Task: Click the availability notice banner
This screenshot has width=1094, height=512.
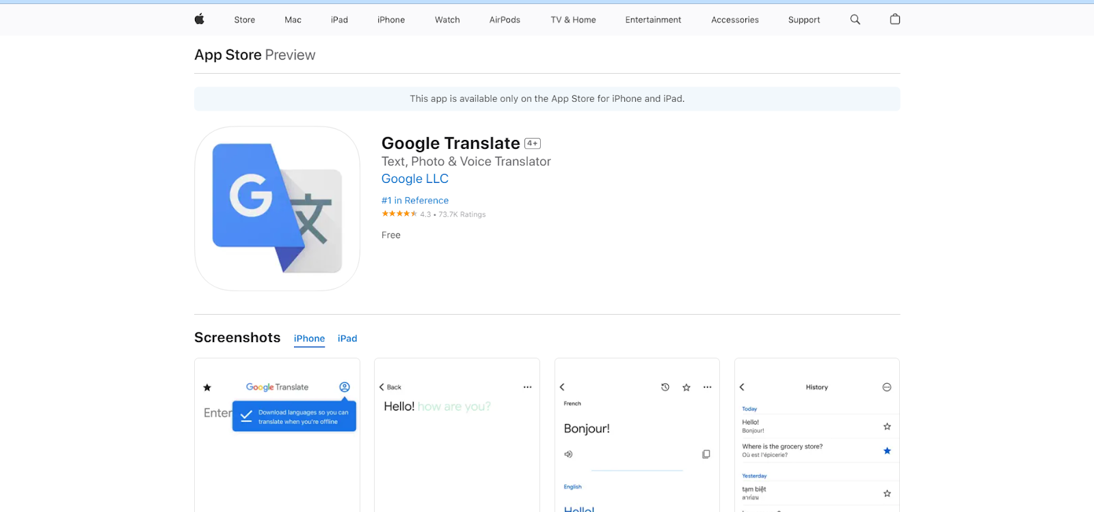Action: (x=547, y=99)
